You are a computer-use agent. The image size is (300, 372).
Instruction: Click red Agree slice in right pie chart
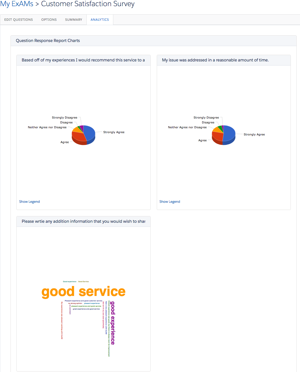click(x=217, y=136)
